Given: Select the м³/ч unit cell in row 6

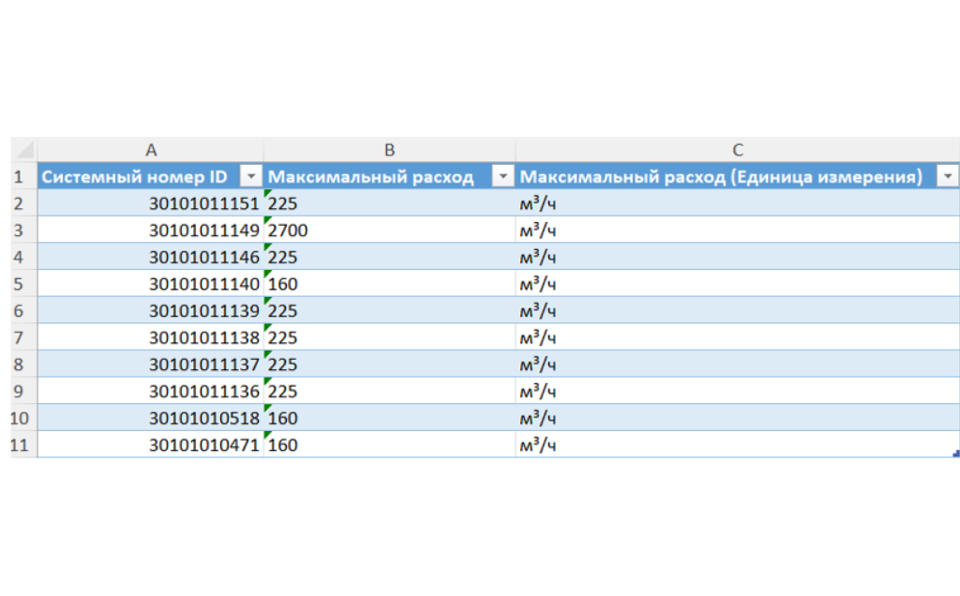Looking at the screenshot, I should 737,311.
